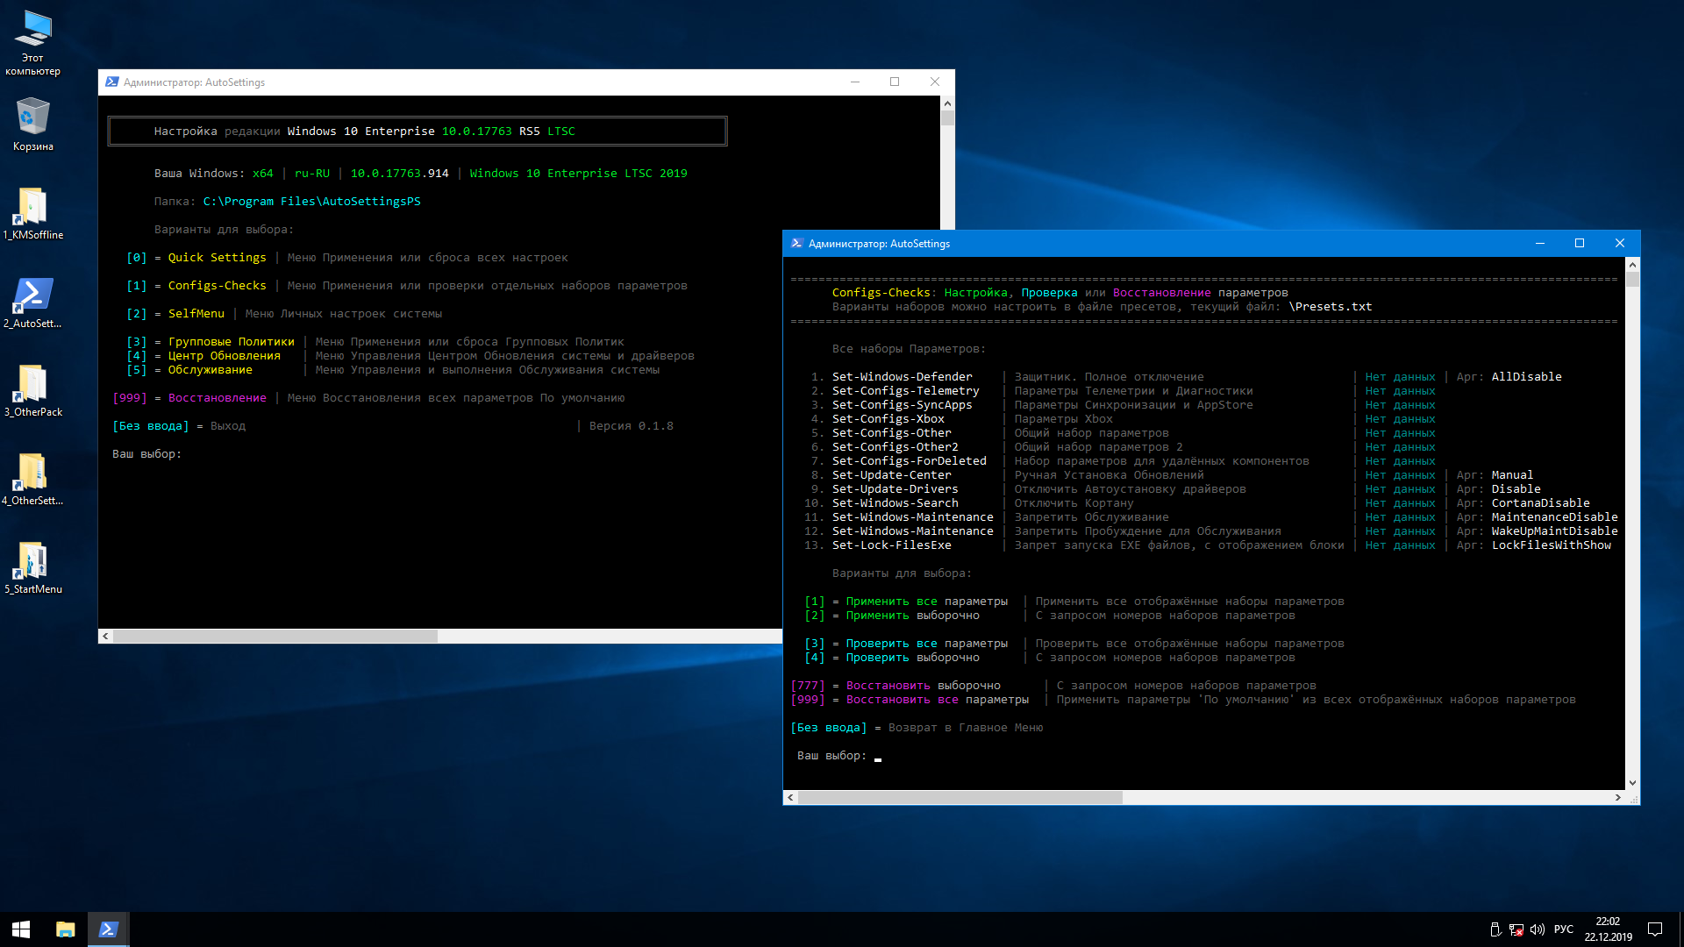Click the 'SelfMenu' option text

point(196,314)
